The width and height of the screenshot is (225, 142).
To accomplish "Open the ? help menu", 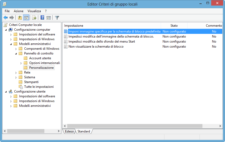I will [46, 11].
